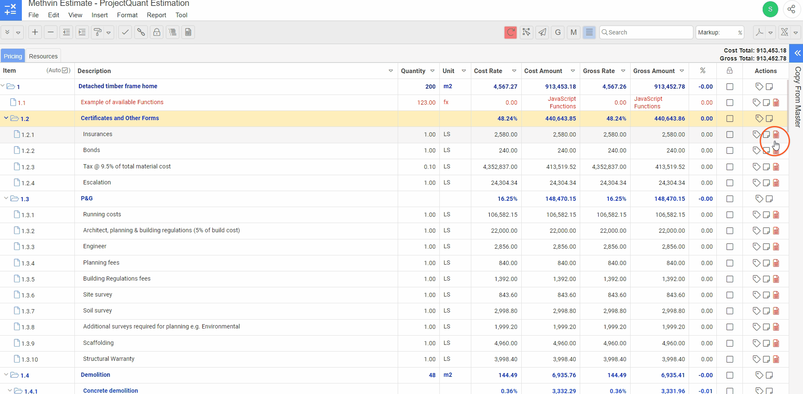803x394 pixels.
Task: Switch to the Resources tab
Action: tap(43, 56)
